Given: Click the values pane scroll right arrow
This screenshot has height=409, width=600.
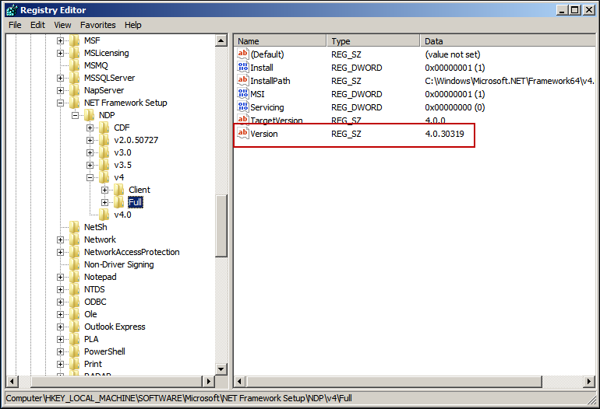Looking at the screenshot, I should point(589,381).
